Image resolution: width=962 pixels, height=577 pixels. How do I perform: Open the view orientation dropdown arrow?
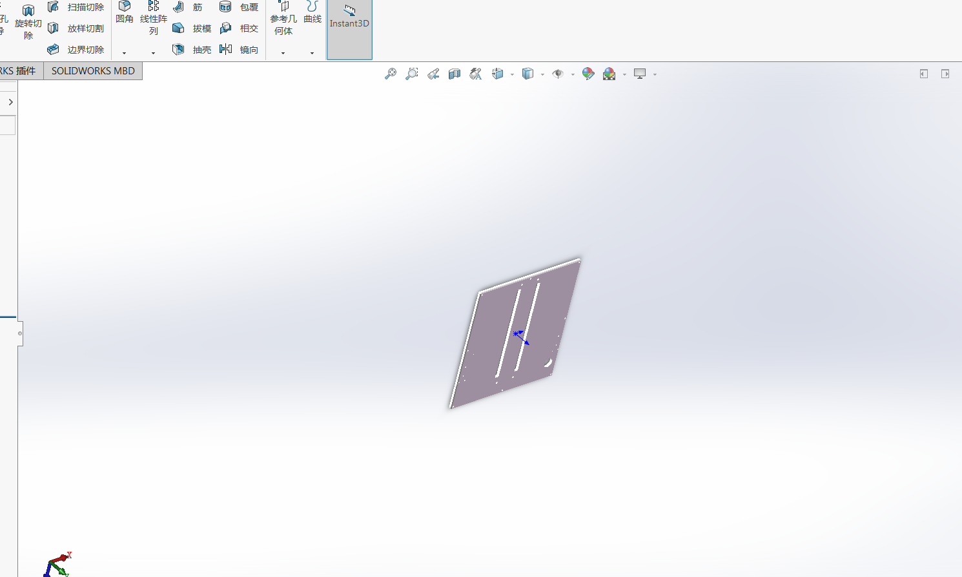point(512,74)
